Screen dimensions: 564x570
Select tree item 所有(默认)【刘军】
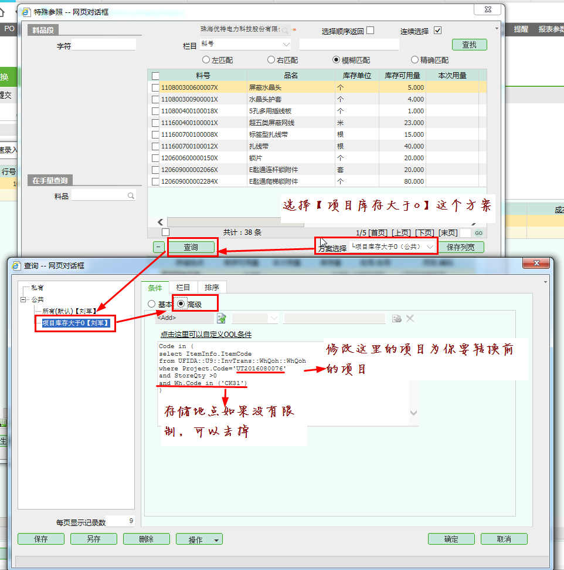(x=69, y=311)
